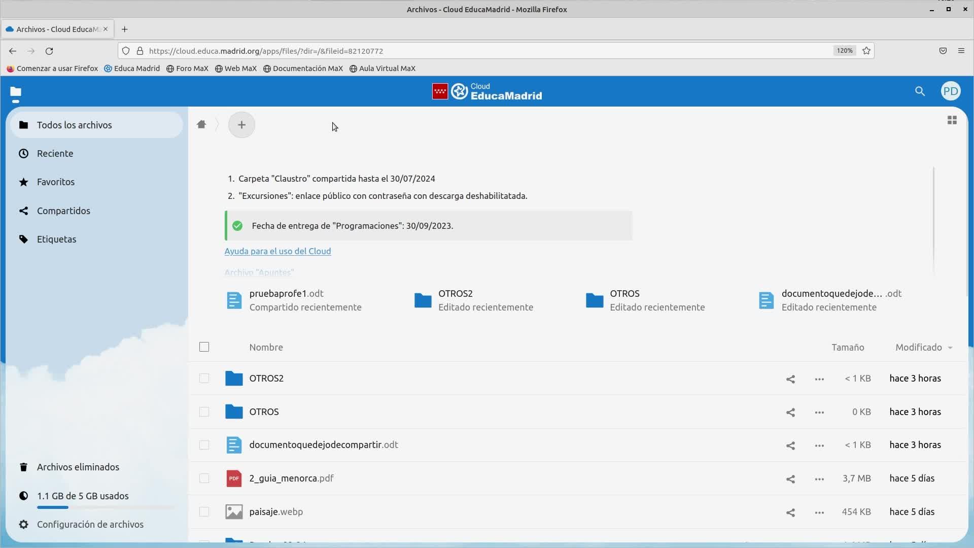Toggle the select-all files checkbox
The height and width of the screenshot is (548, 974).
[204, 347]
